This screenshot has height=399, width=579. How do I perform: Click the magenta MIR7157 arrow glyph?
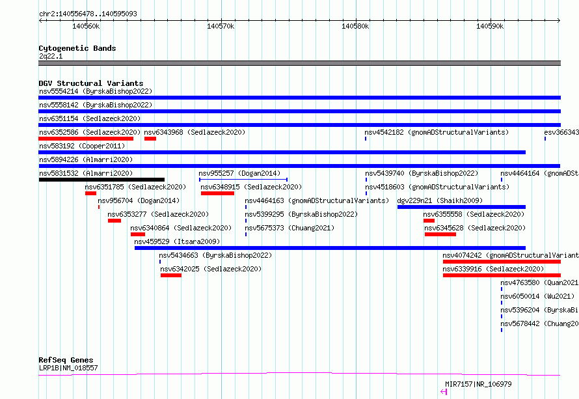444,392
